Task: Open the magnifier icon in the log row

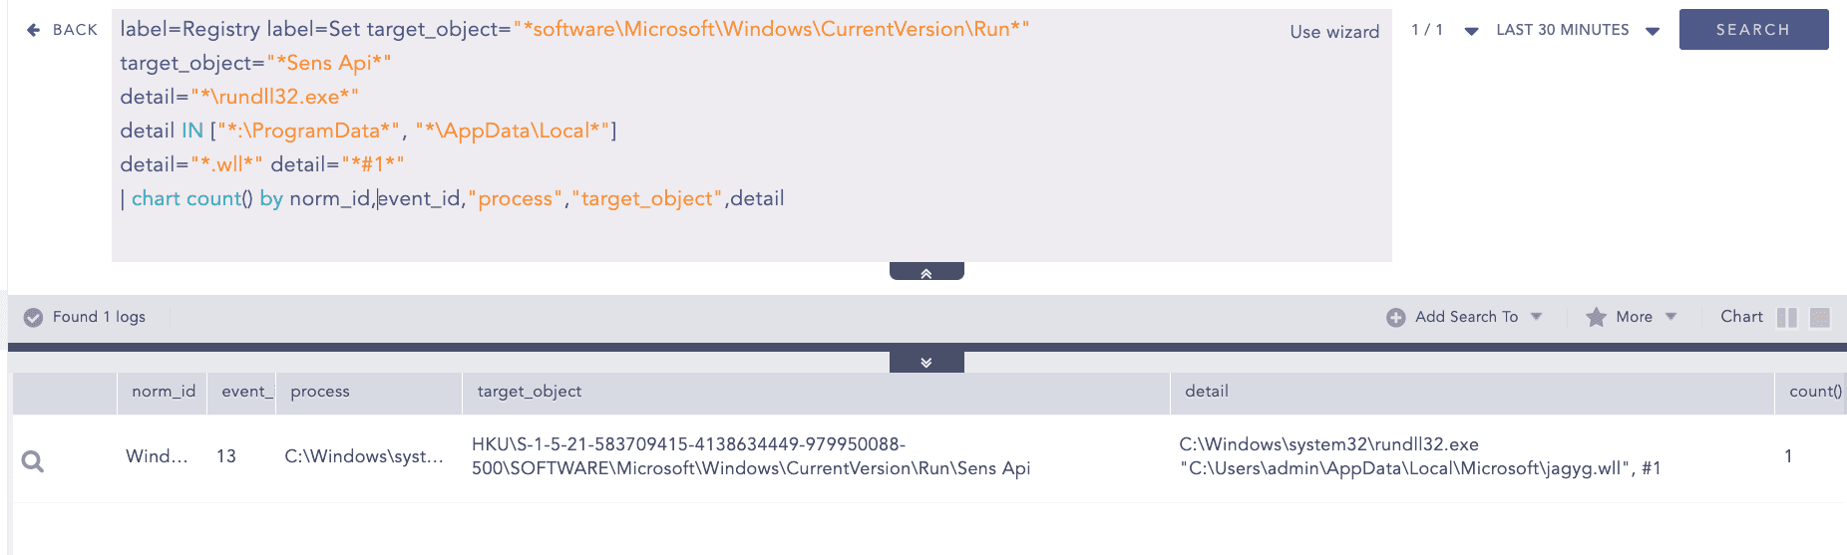Action: (33, 461)
